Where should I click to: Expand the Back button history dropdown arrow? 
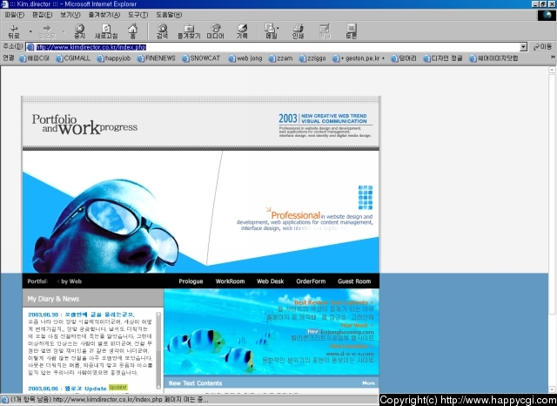coord(30,31)
